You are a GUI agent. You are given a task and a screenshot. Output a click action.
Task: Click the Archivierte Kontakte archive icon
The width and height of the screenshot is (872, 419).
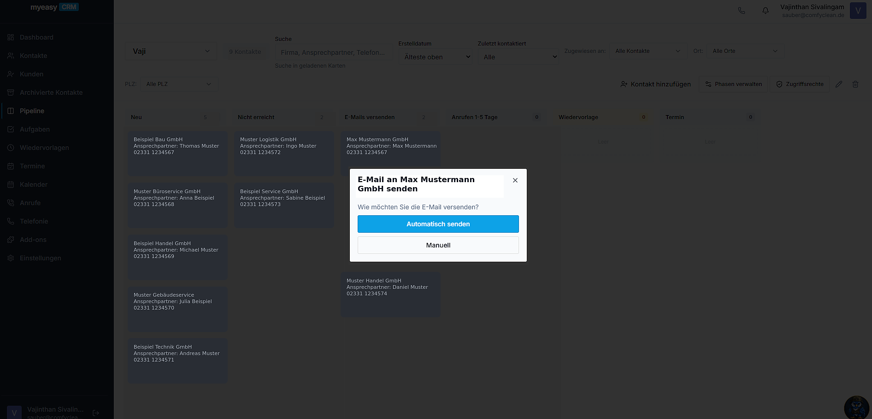[x=11, y=92]
